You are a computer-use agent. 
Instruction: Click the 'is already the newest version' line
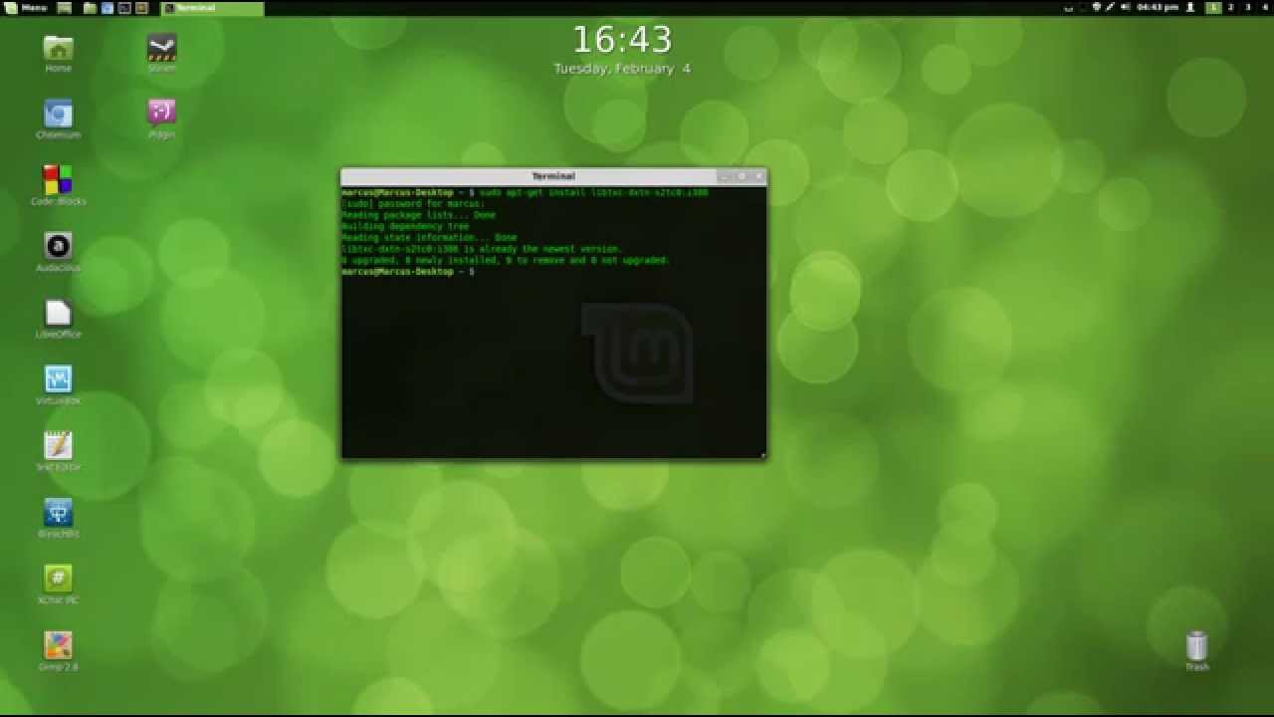tap(482, 249)
